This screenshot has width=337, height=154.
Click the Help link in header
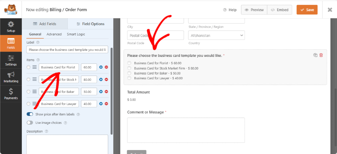coord(230,10)
